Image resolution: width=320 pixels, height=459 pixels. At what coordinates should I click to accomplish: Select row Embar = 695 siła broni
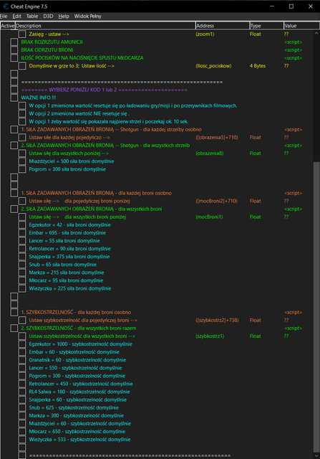click(67, 232)
